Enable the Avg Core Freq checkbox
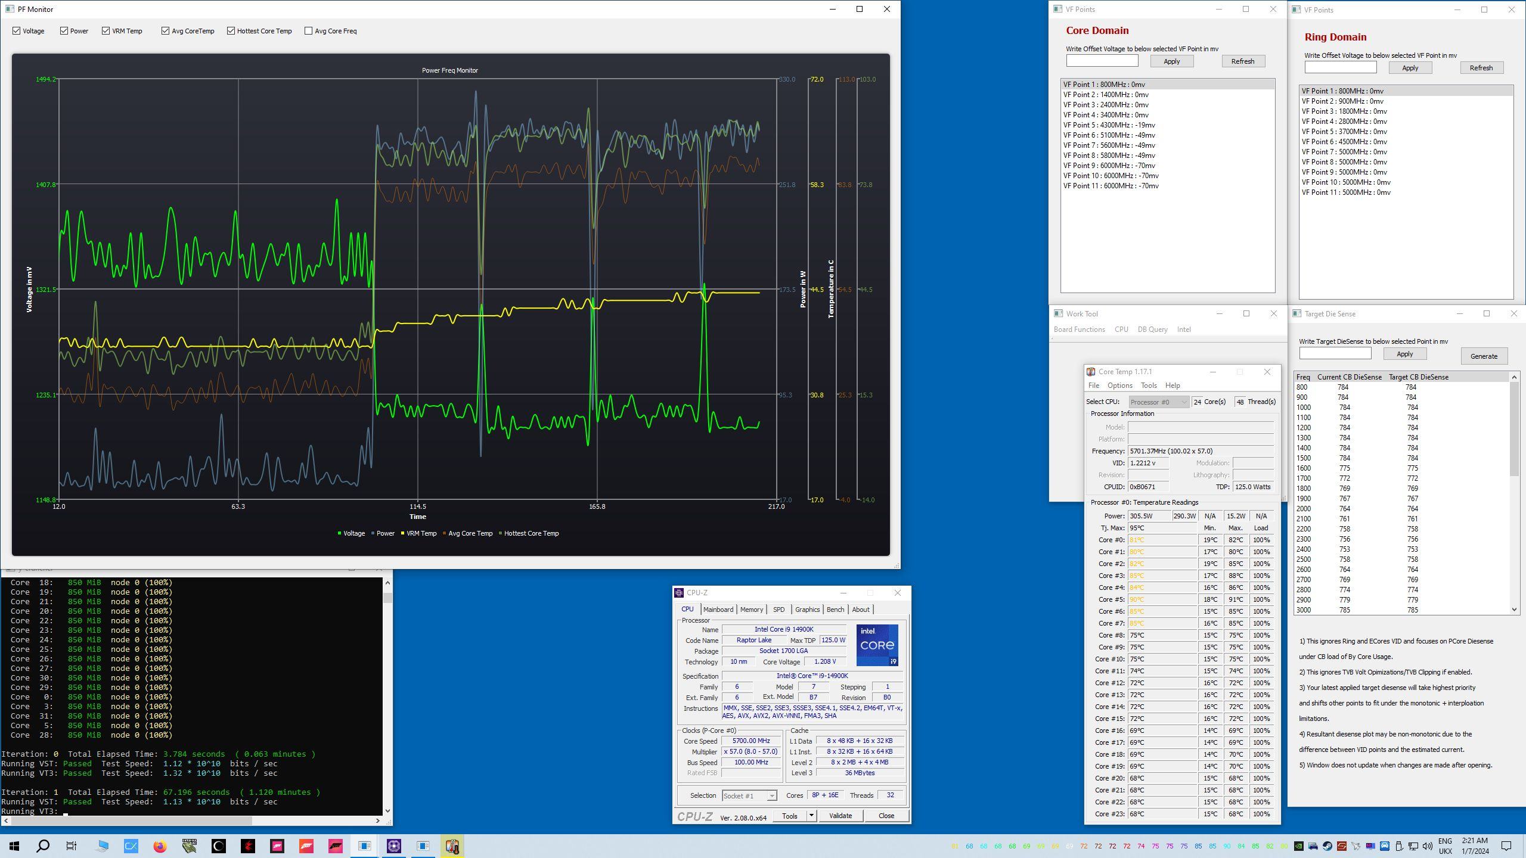The width and height of the screenshot is (1526, 858). [x=308, y=31]
